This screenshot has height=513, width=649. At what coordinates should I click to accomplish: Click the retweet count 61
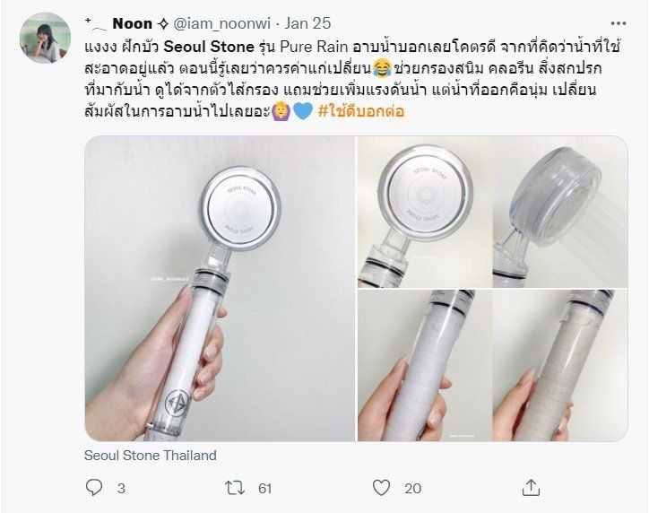coord(265,489)
